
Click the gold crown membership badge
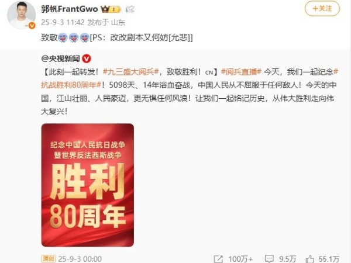[x=111, y=9]
